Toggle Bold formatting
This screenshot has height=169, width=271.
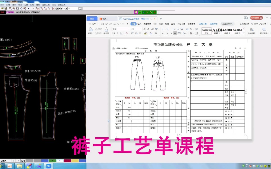(x=114, y=33)
